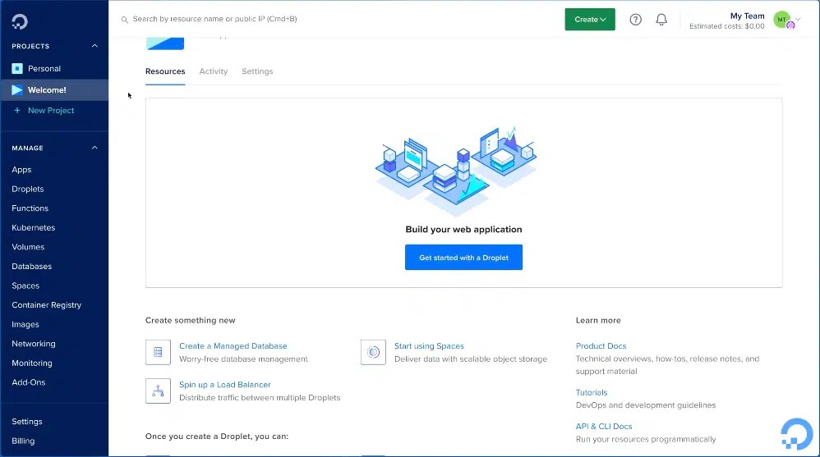The image size is (820, 457).
Task: Click Start using Spaces link
Action: [x=430, y=345]
